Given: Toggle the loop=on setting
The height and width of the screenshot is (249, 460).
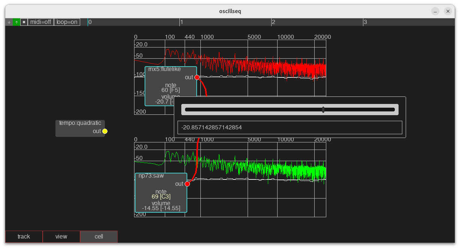Looking at the screenshot, I should [67, 22].
